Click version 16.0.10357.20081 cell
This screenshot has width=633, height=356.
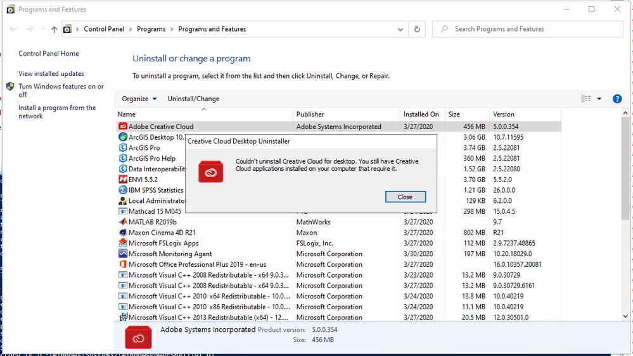click(x=517, y=264)
